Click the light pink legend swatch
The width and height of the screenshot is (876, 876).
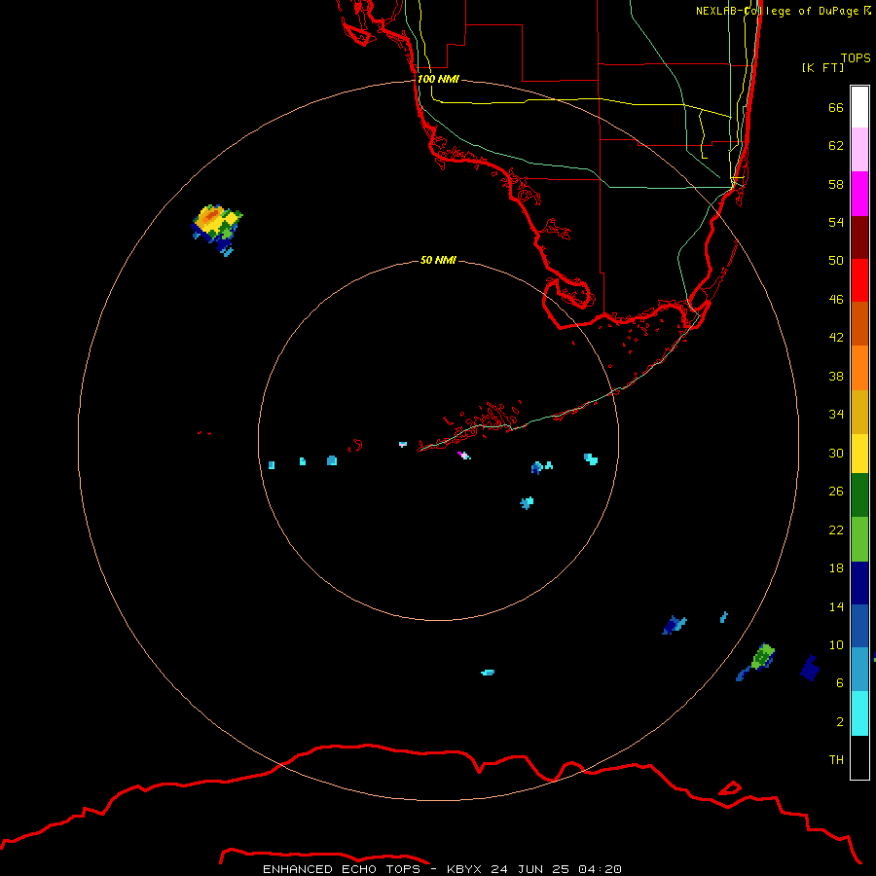pos(859,150)
